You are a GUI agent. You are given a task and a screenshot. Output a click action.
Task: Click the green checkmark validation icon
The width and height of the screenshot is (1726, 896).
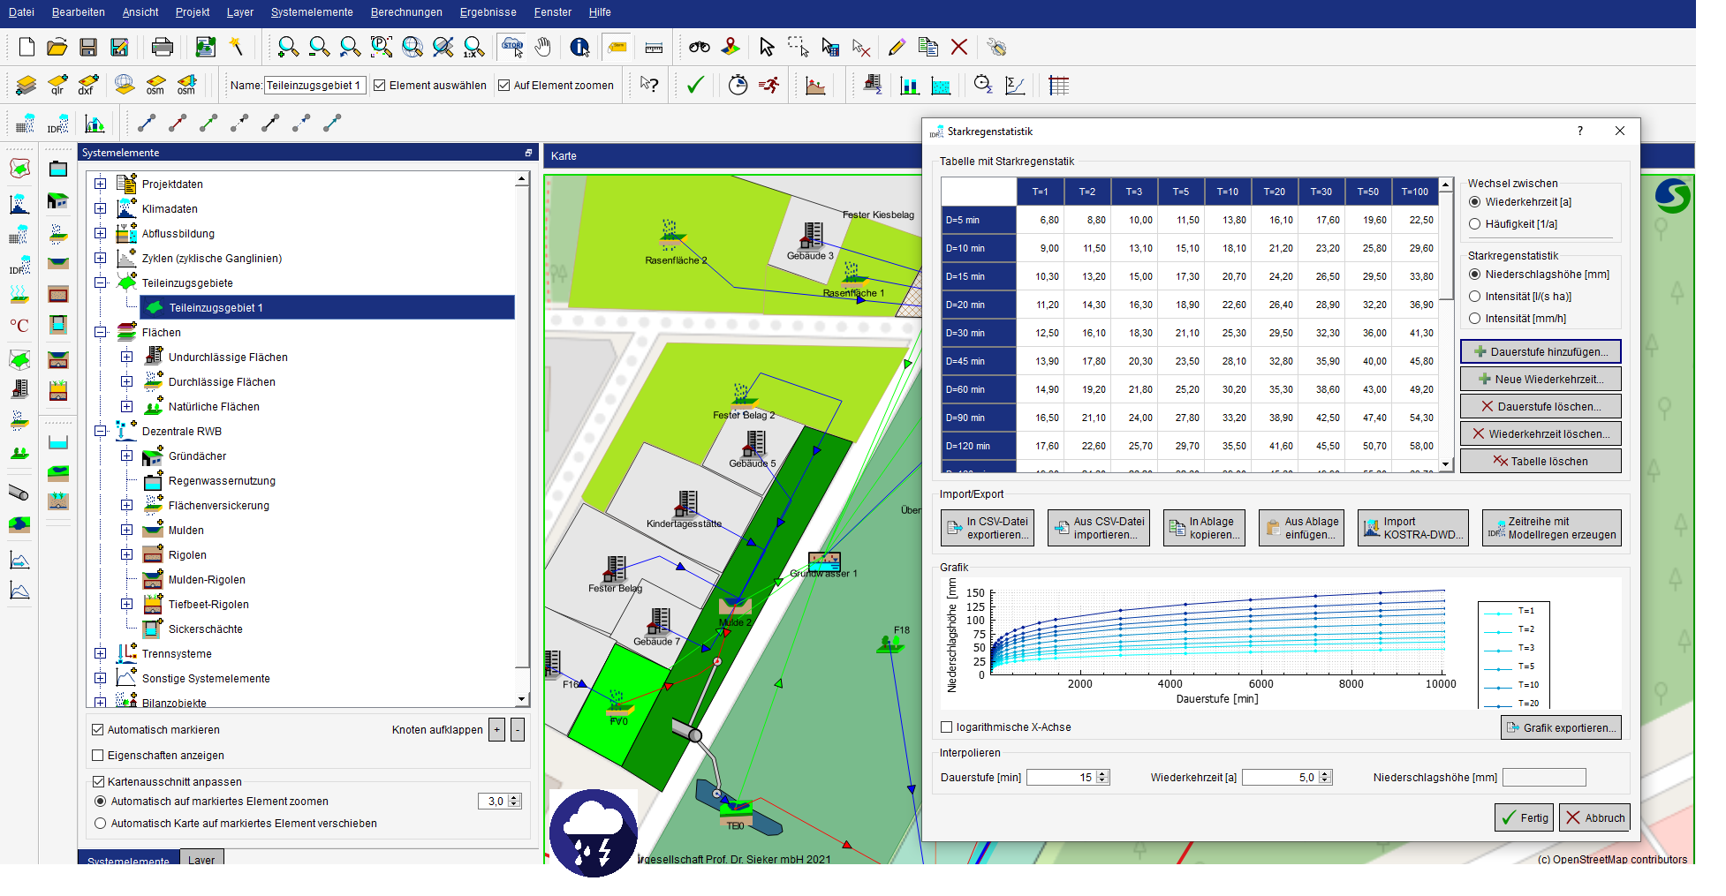coord(695,86)
